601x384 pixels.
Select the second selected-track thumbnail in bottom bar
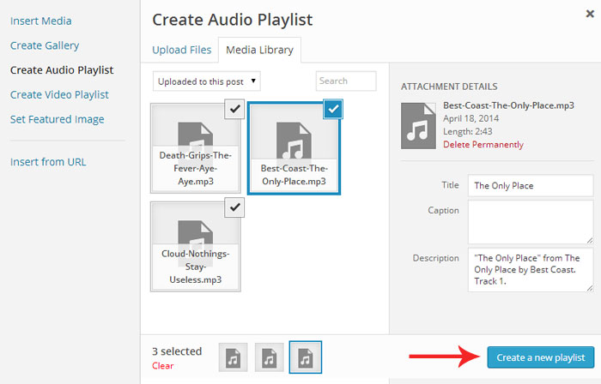click(270, 357)
